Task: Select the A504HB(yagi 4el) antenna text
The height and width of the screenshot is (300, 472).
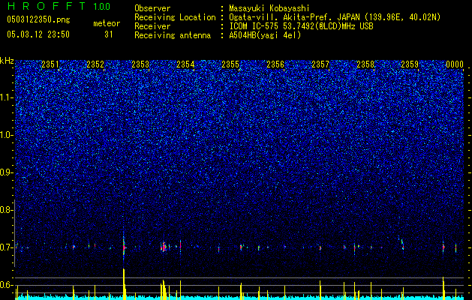Action: coord(265,35)
